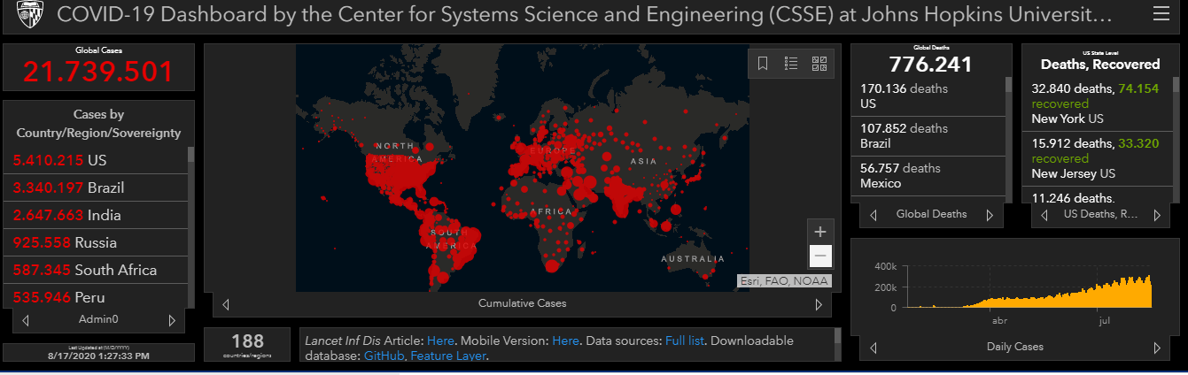Click 'Deaths, Recovered' panel heading

[1099, 64]
